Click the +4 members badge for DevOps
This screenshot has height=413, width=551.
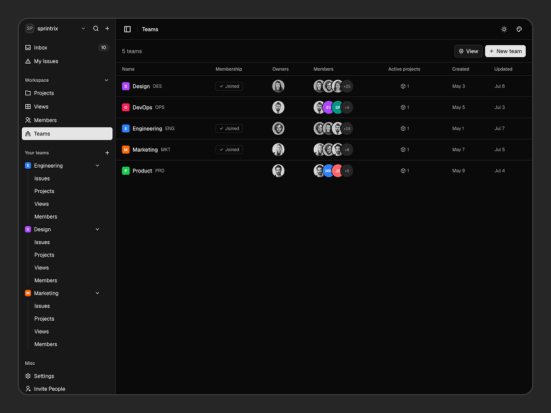coord(347,107)
